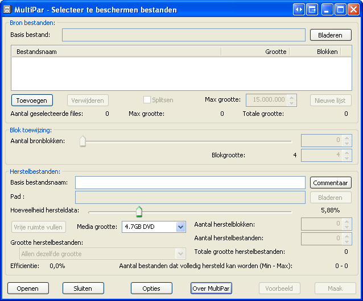Sort the list by Blokken column
Viewport: 363px width, 301px height.
tap(315, 52)
